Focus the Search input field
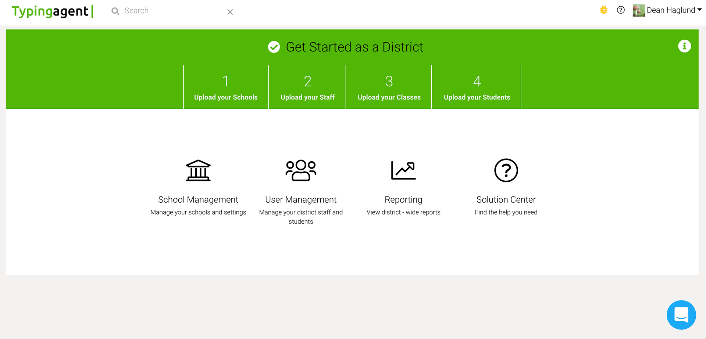Viewport: 706px width, 339px height. tap(173, 11)
